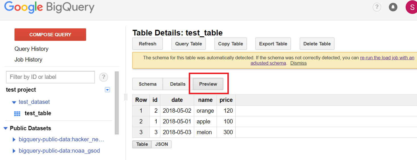Click the orange name cell

pyautogui.click(x=205, y=111)
